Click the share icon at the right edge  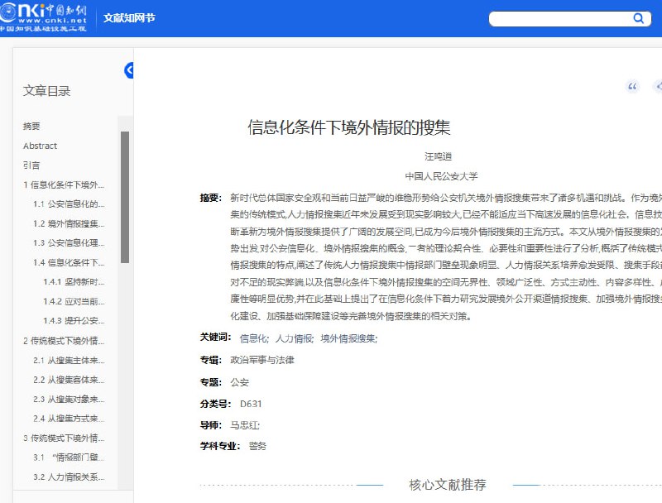[659, 87]
